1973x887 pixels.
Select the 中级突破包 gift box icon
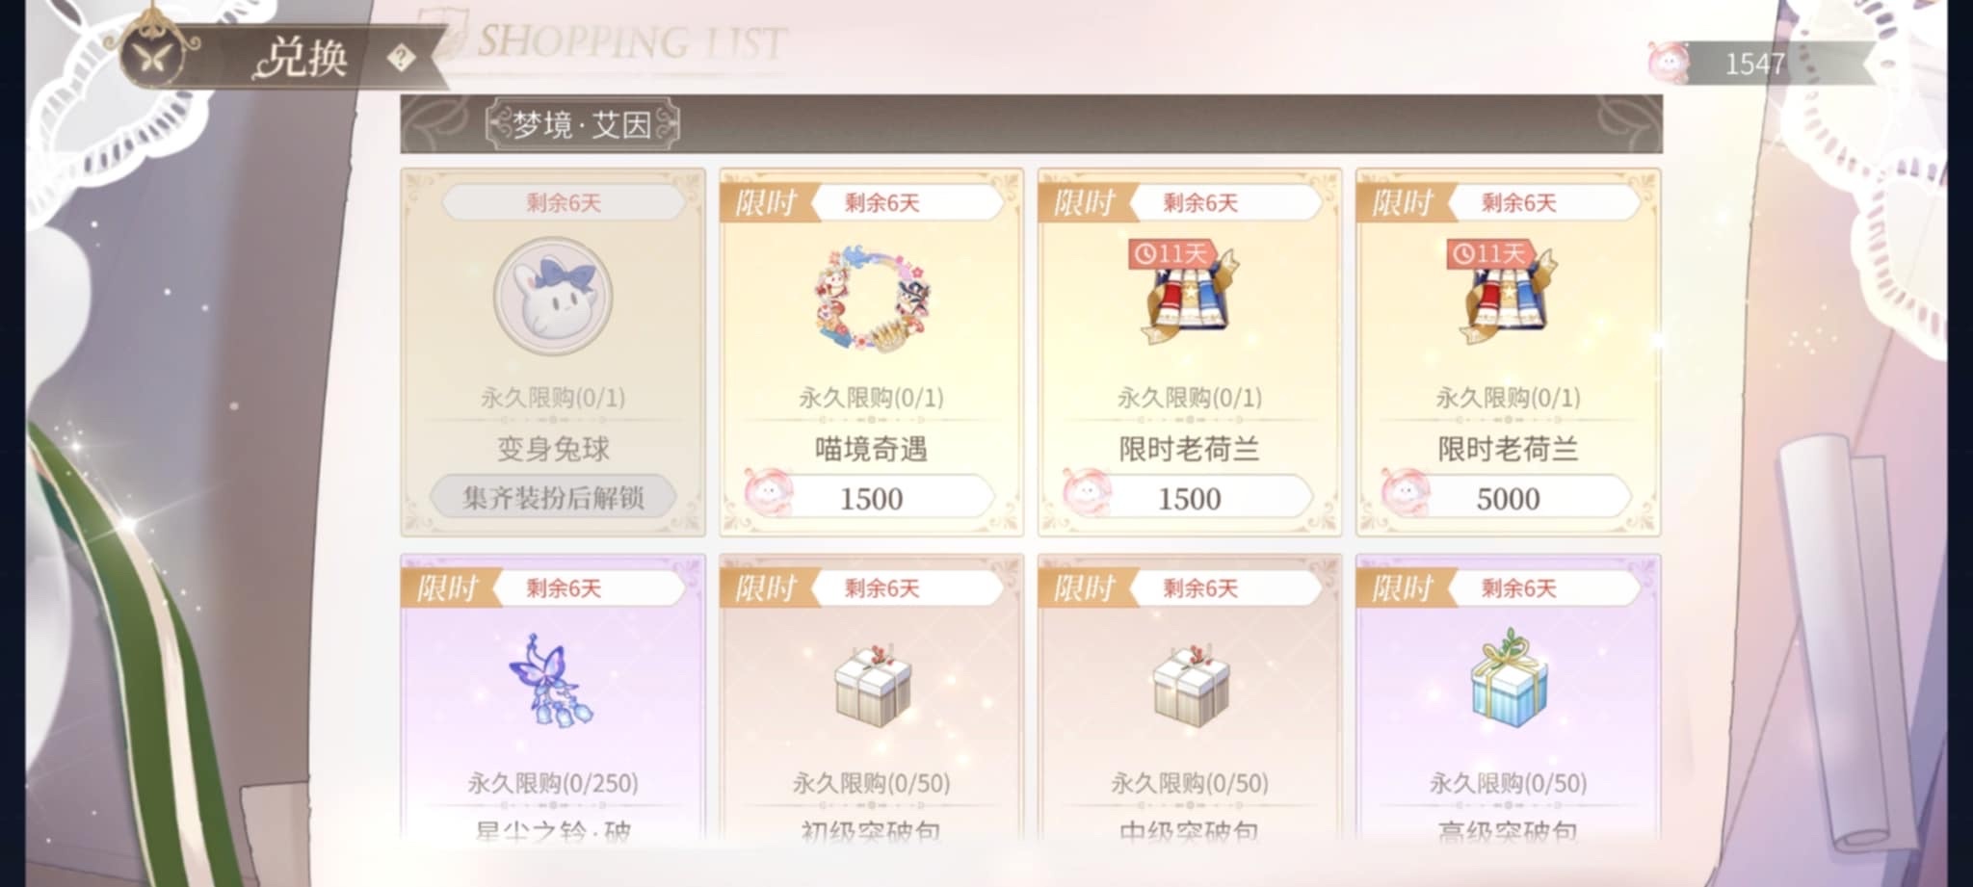point(1190,685)
